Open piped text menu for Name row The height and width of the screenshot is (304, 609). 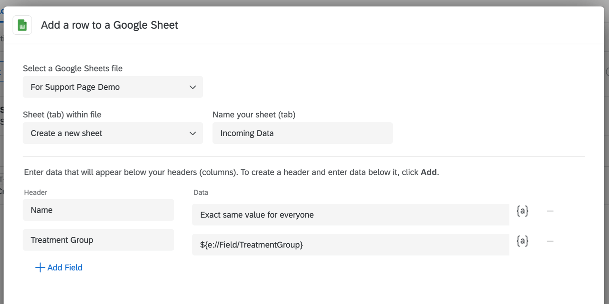point(522,211)
